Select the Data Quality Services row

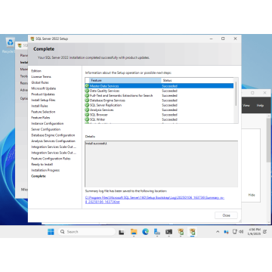click(x=159, y=91)
